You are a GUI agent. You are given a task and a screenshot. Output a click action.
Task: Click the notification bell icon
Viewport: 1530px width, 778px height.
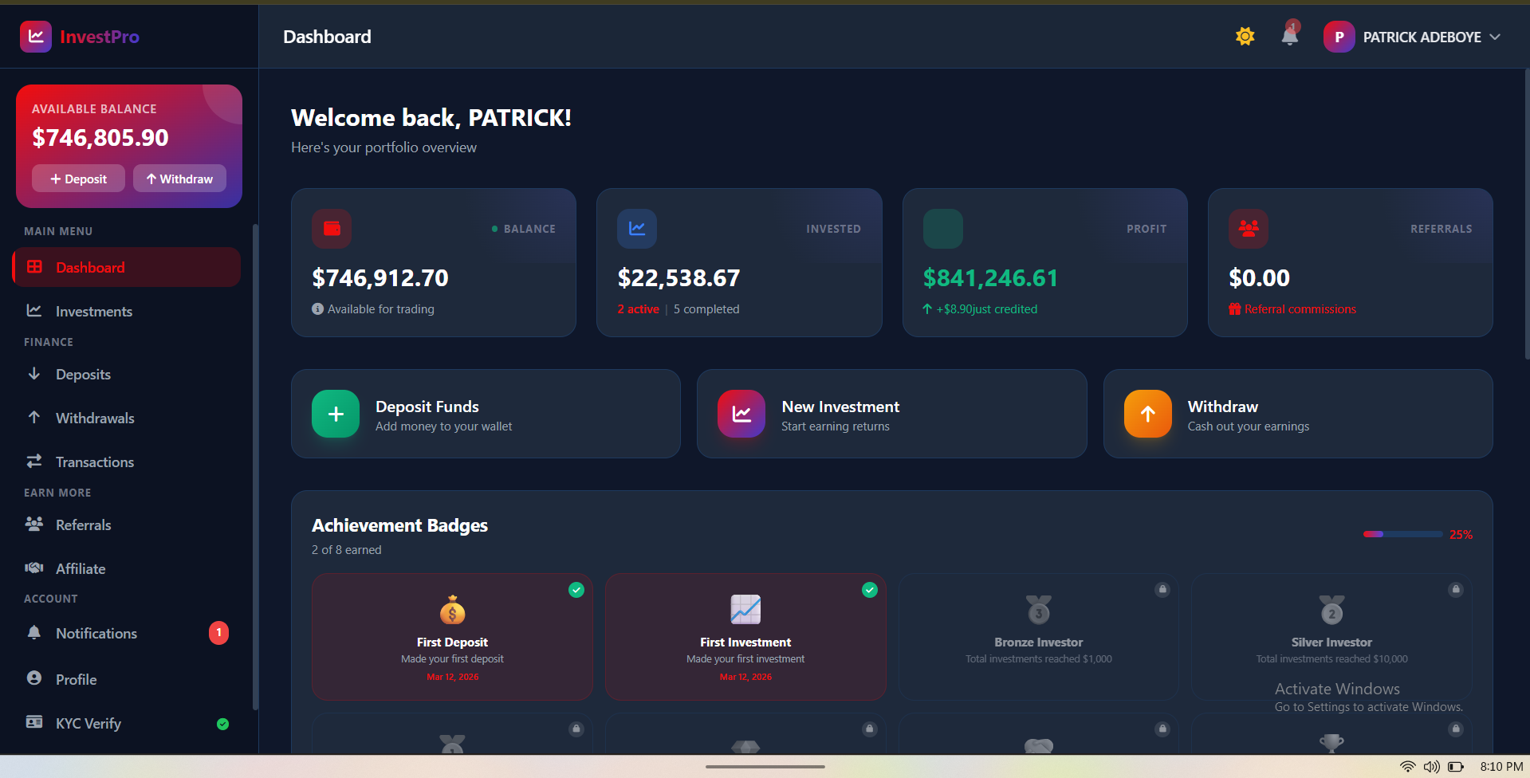pyautogui.click(x=1288, y=36)
